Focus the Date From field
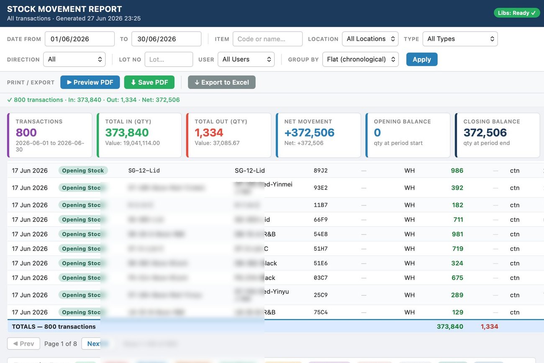 coord(80,39)
